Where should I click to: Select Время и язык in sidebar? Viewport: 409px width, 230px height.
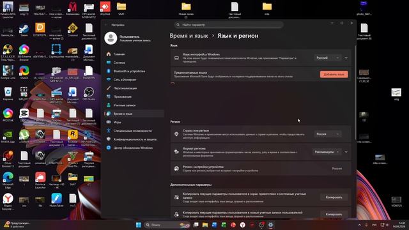coord(134,114)
